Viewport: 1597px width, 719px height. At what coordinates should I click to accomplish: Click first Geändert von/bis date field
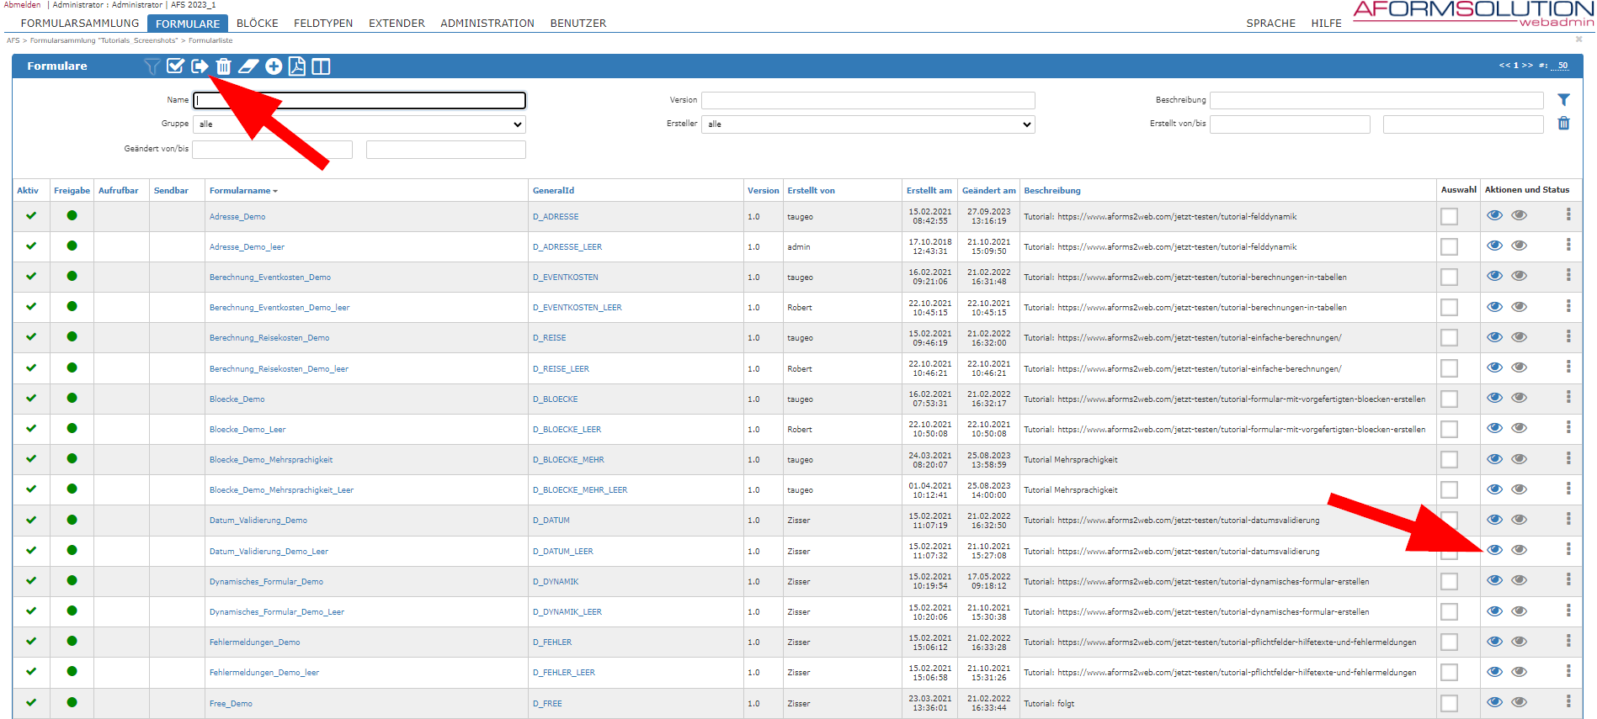(x=273, y=149)
